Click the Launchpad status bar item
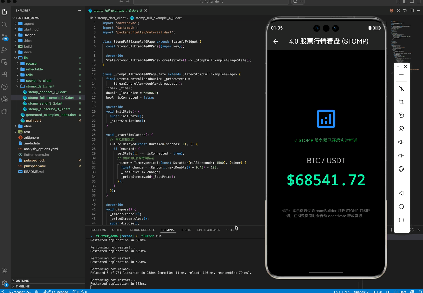Image resolution: width=423 pixels, height=293 pixels. [56, 291]
